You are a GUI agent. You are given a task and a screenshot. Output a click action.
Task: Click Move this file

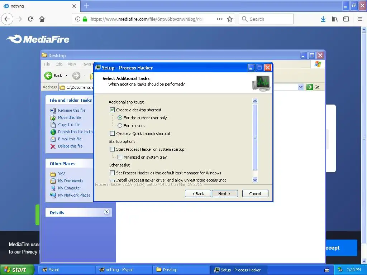click(69, 117)
